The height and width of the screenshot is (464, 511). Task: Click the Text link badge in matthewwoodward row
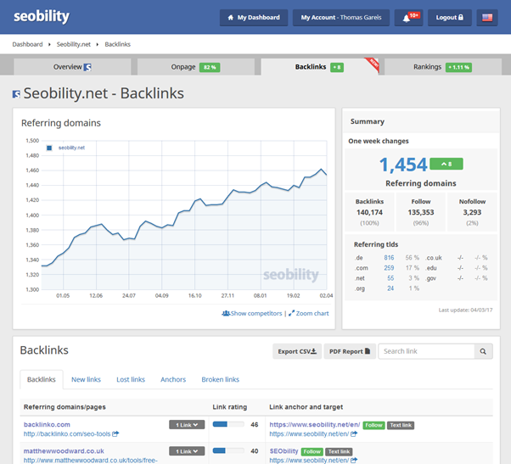tap(339, 451)
